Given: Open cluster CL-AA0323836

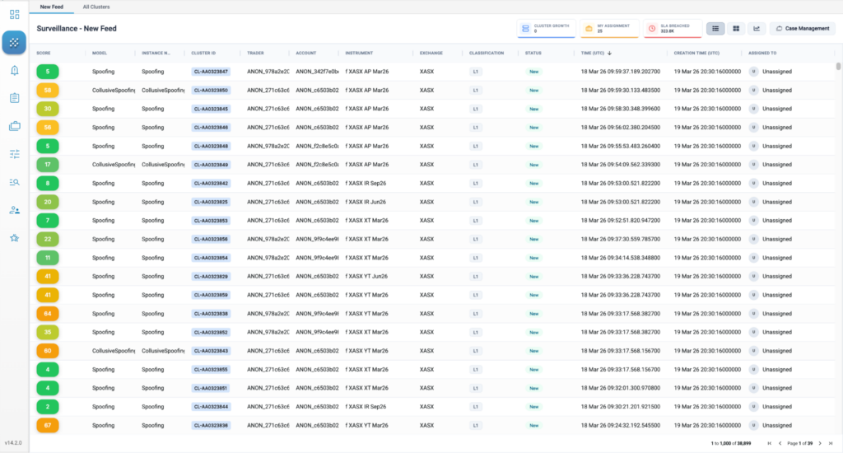Looking at the screenshot, I should pyautogui.click(x=211, y=426).
